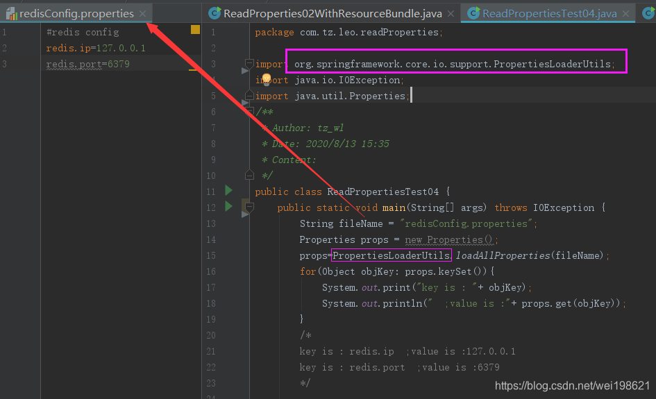Image resolution: width=656 pixels, height=399 pixels.
Task: Collapse the main method fold marker at line 12
Action: click(x=249, y=207)
